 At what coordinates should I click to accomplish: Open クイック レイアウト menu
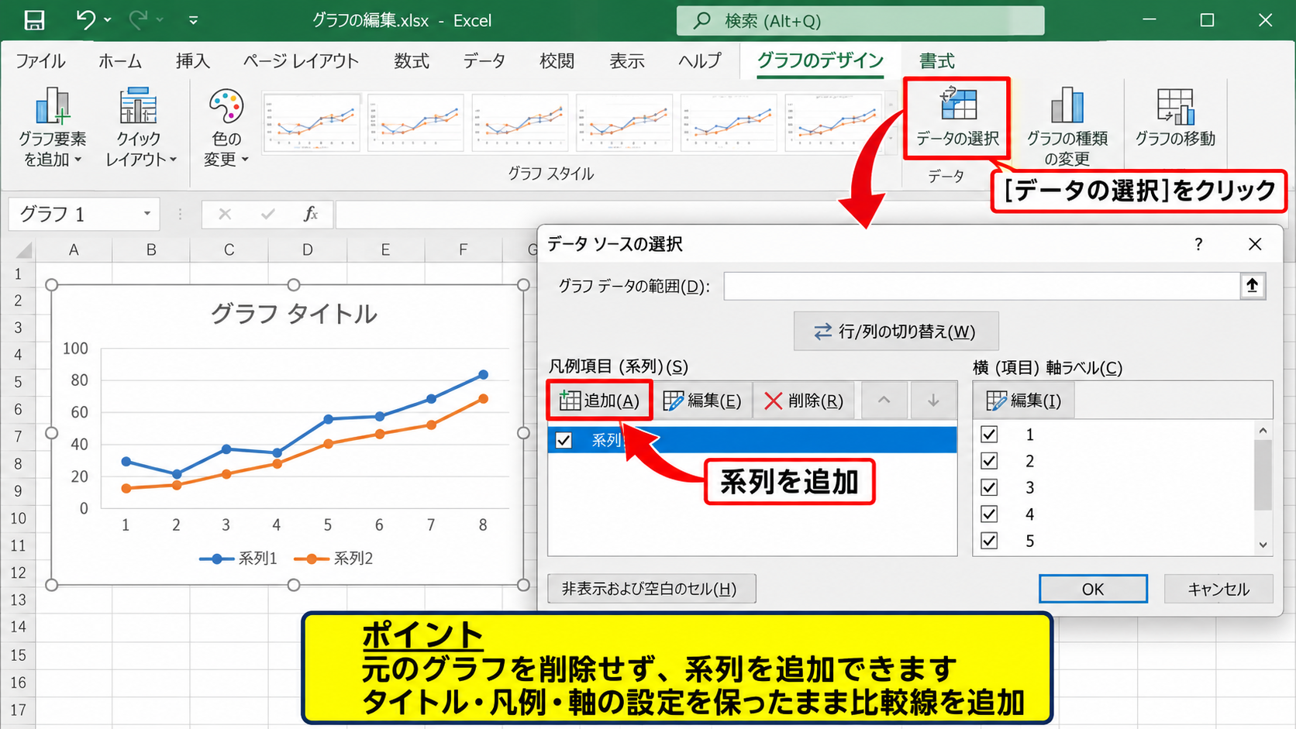click(140, 127)
